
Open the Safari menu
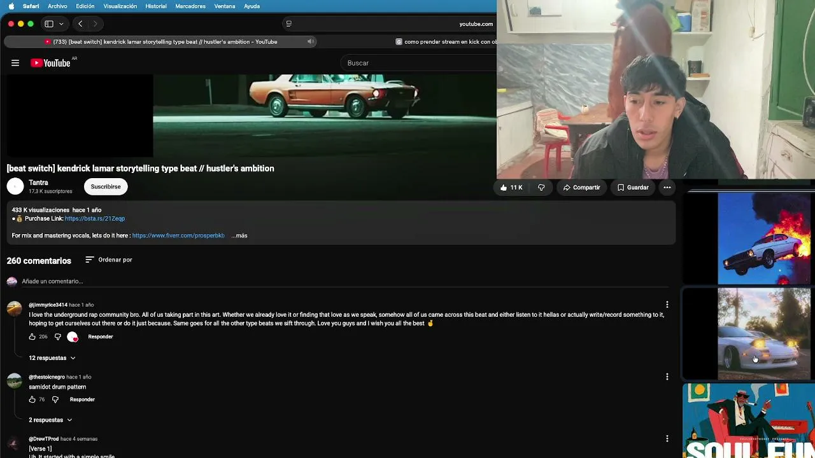pyautogui.click(x=31, y=6)
